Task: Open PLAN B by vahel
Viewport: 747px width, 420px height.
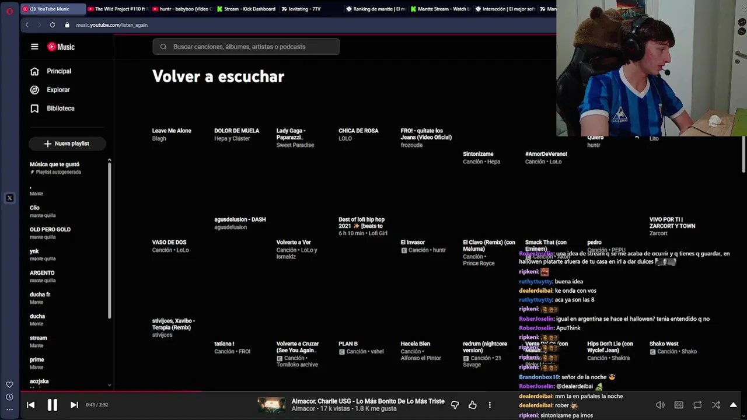Action: (348, 344)
